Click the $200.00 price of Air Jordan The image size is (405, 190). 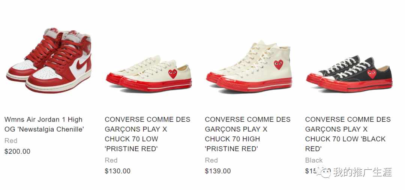17,151
